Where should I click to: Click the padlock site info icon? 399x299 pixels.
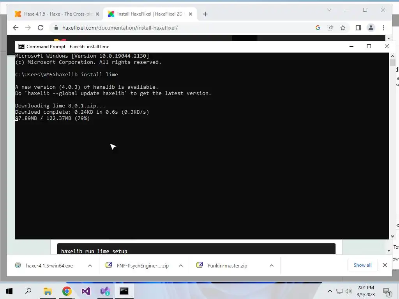[56, 28]
